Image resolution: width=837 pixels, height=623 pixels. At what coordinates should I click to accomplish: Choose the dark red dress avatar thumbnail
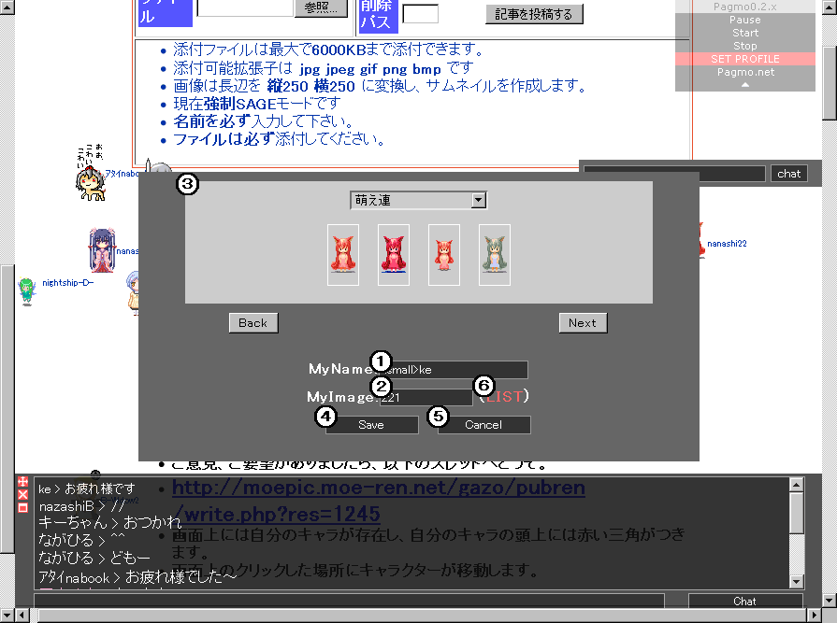tap(394, 255)
